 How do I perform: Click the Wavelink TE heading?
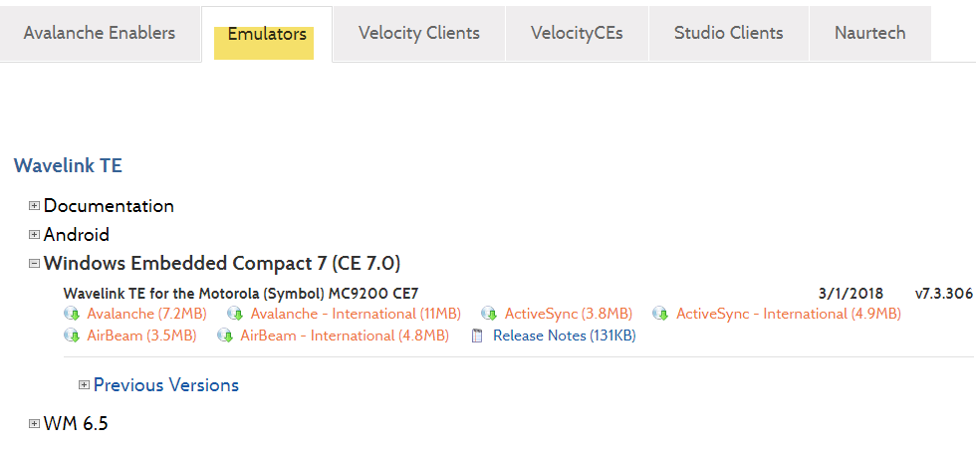[68, 166]
